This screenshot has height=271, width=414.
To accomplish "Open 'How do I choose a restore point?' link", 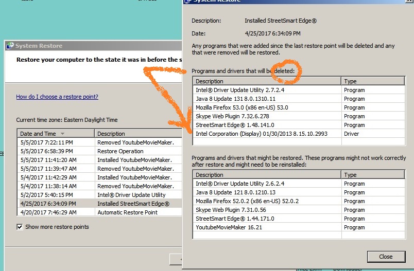I will (x=57, y=97).
